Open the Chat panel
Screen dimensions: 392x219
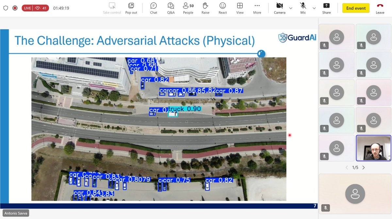[x=154, y=8]
